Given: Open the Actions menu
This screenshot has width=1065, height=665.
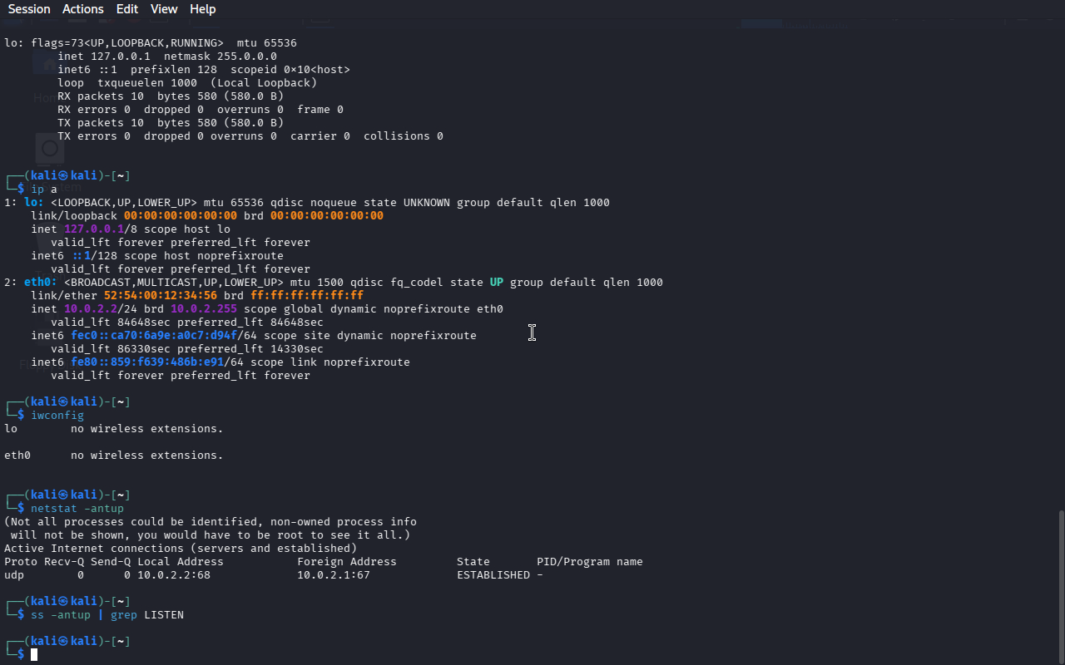Looking at the screenshot, I should [83, 9].
